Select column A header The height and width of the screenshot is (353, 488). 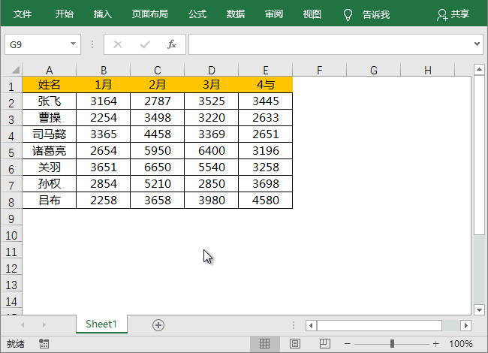[x=49, y=70]
